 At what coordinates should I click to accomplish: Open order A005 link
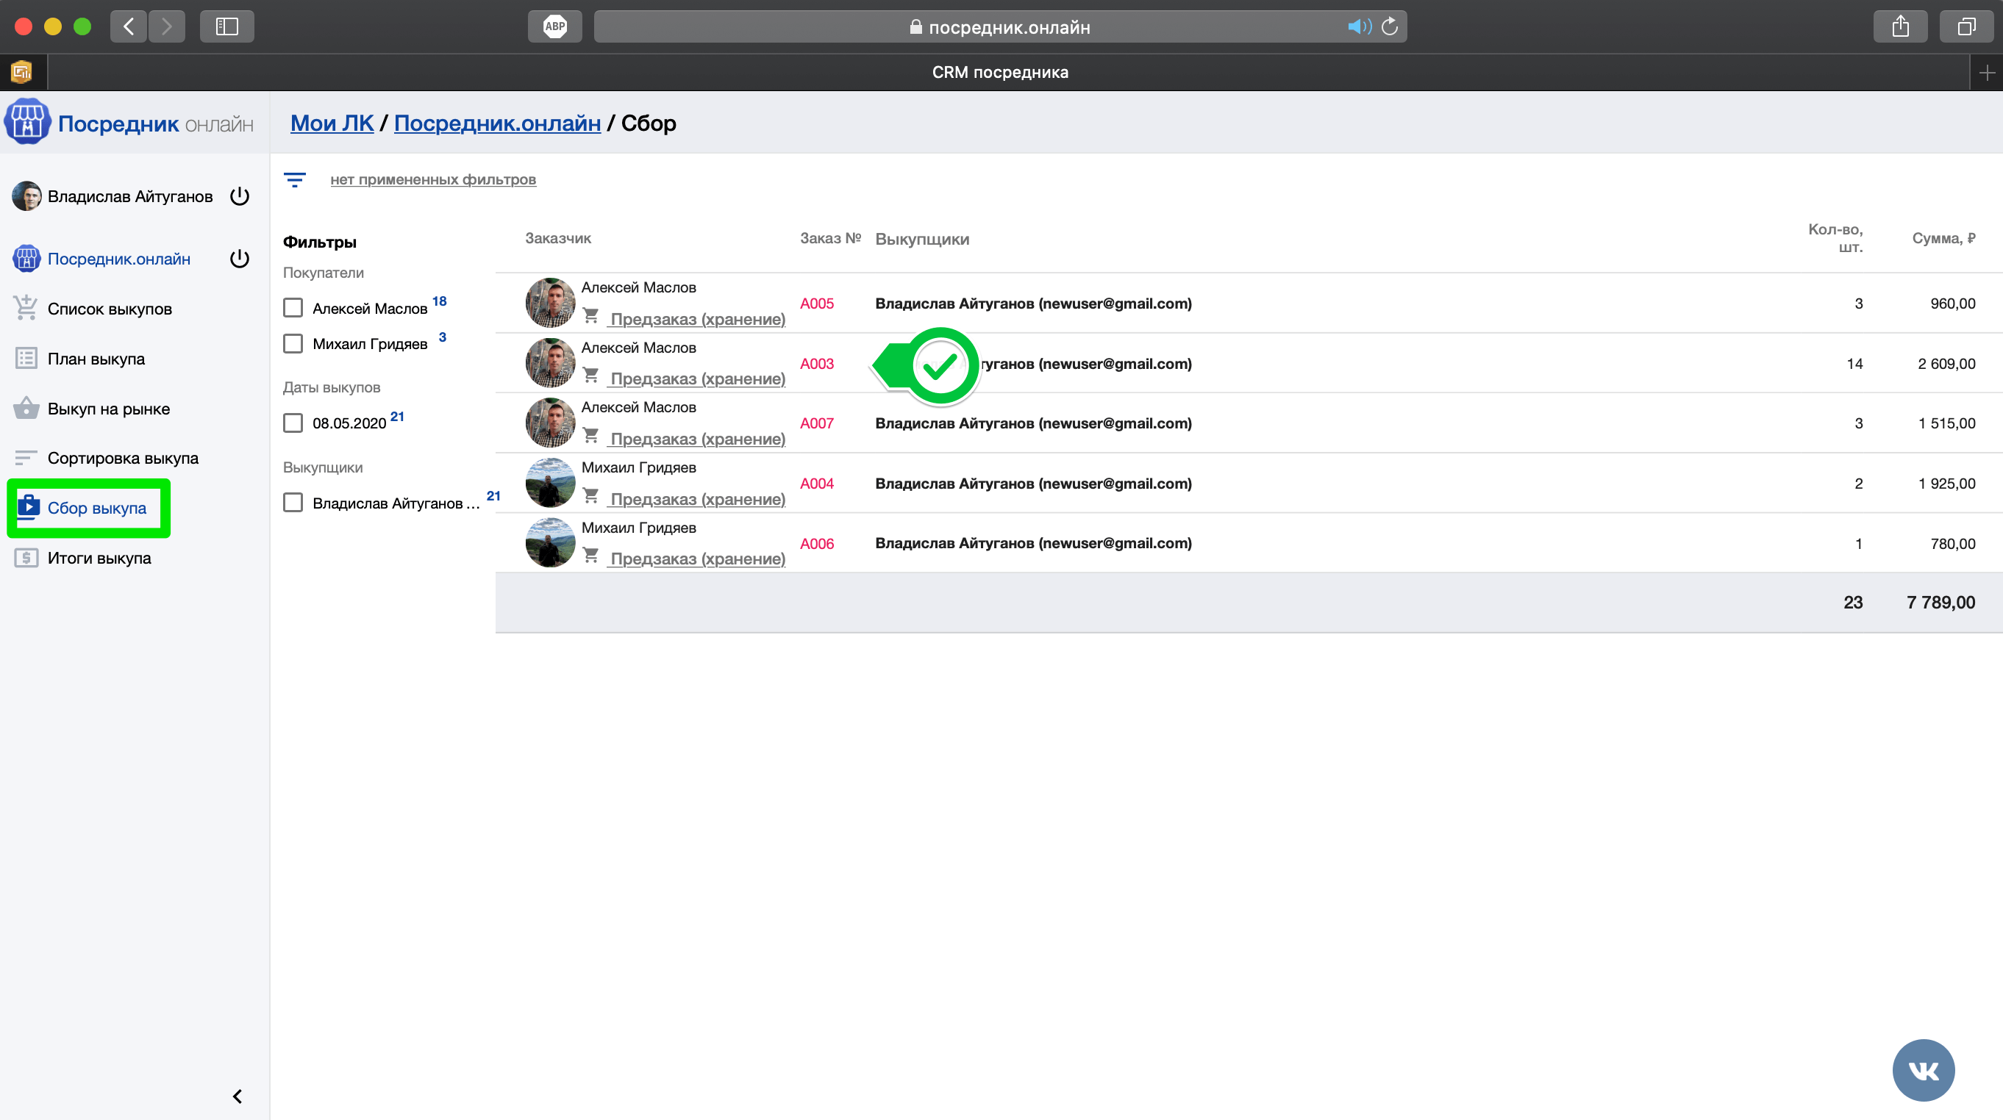(816, 303)
